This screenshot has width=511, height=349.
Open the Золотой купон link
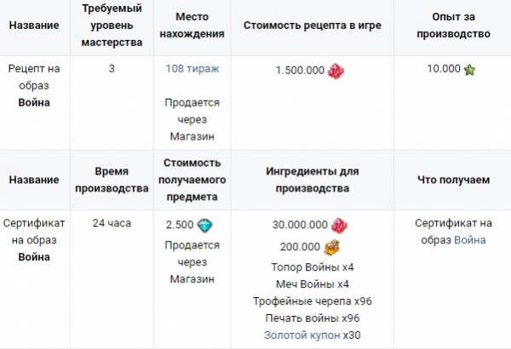click(x=302, y=335)
